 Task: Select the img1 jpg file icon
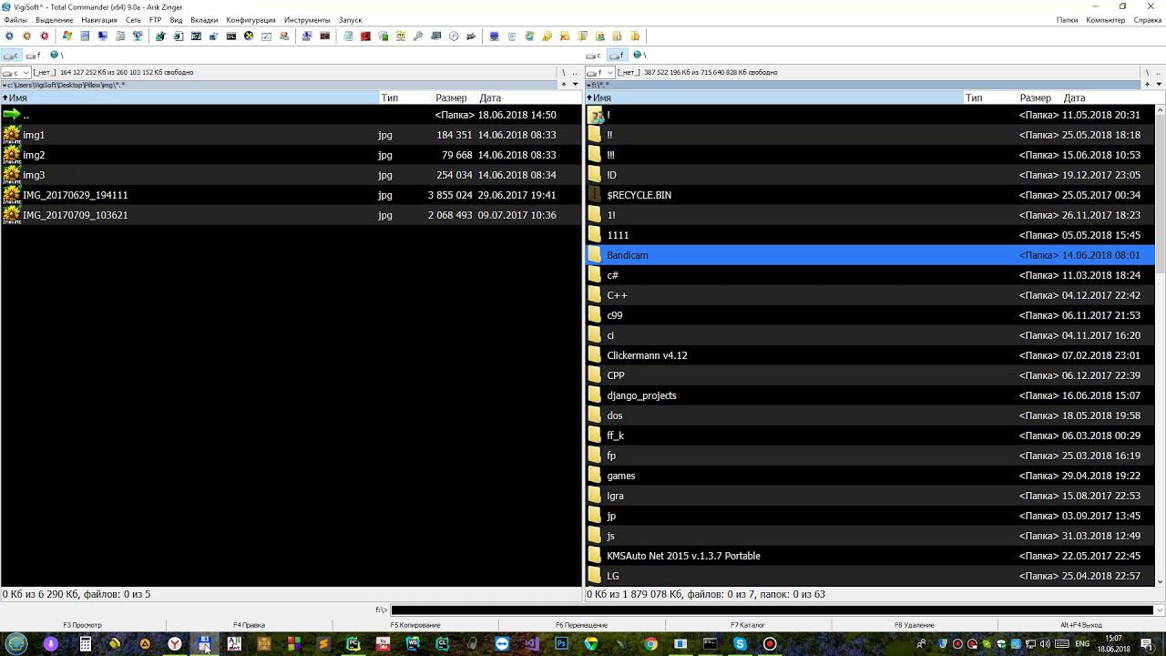point(12,135)
